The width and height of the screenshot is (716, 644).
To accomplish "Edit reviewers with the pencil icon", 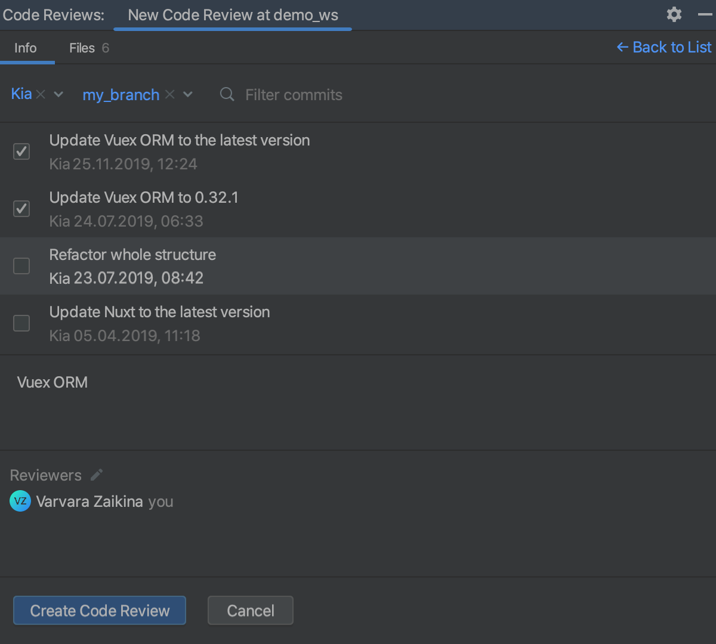I will 97,475.
